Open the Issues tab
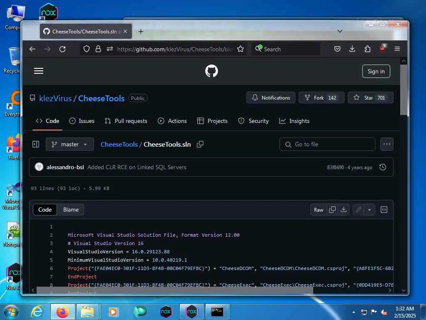The width and height of the screenshot is (426, 320). 82,121
